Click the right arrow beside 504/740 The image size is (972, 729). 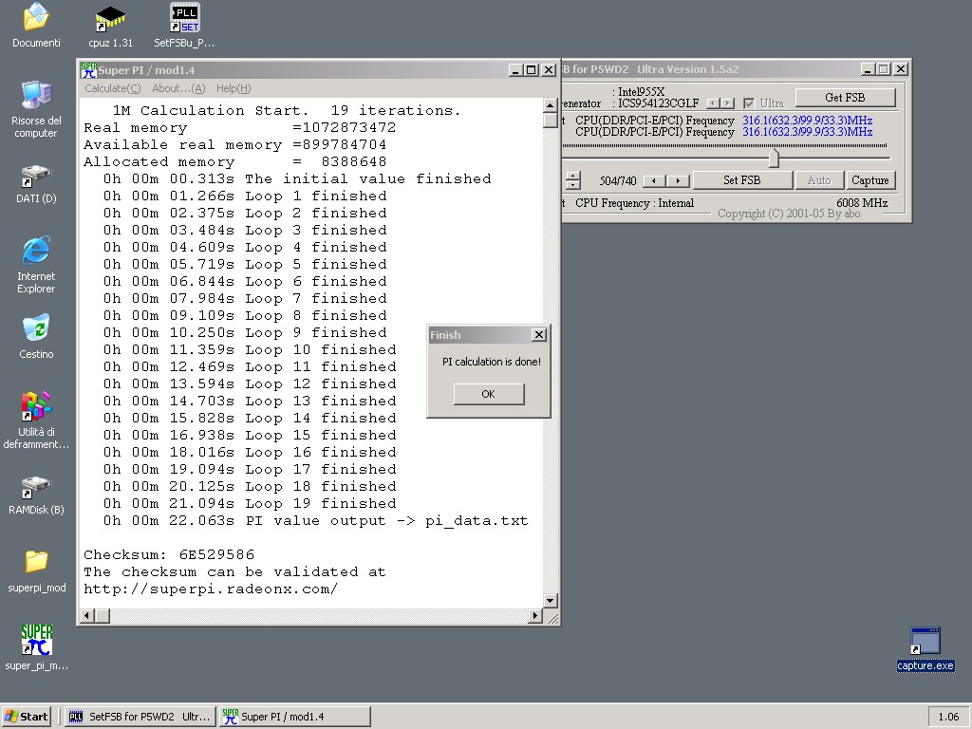click(678, 181)
